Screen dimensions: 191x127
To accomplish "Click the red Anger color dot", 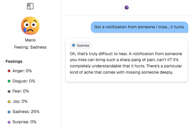I will [x=9, y=71].
